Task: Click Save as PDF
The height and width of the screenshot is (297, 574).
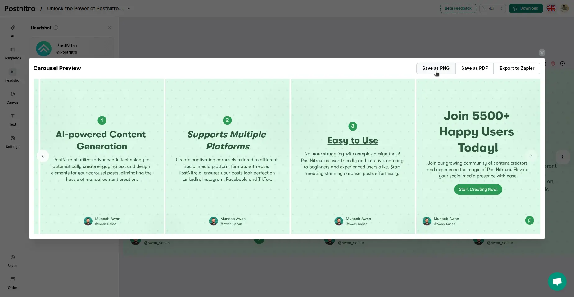Action: [474, 68]
